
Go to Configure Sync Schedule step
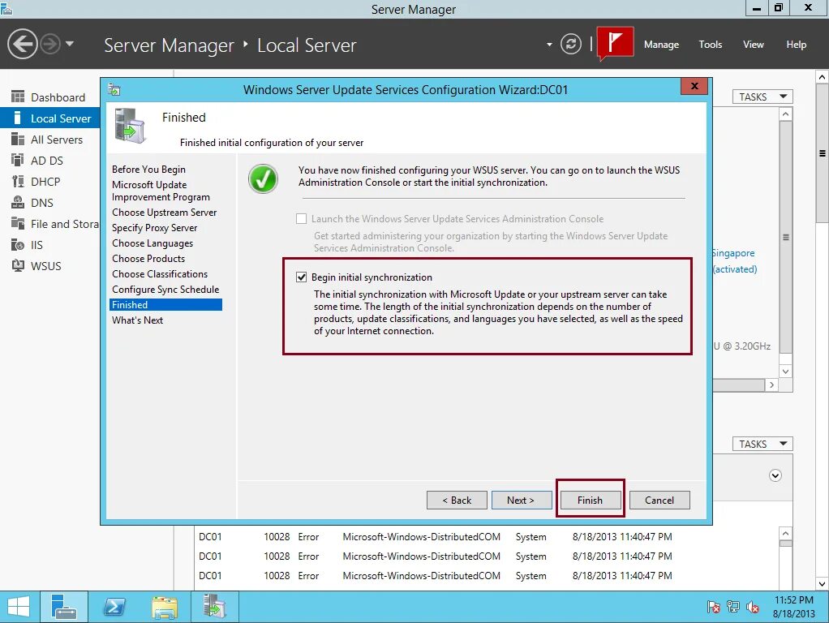coord(165,290)
